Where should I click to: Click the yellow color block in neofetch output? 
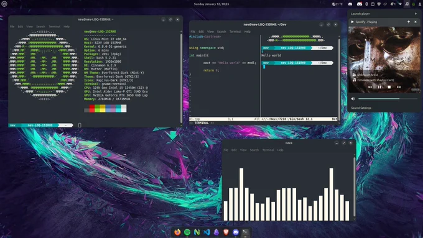tap(103, 108)
